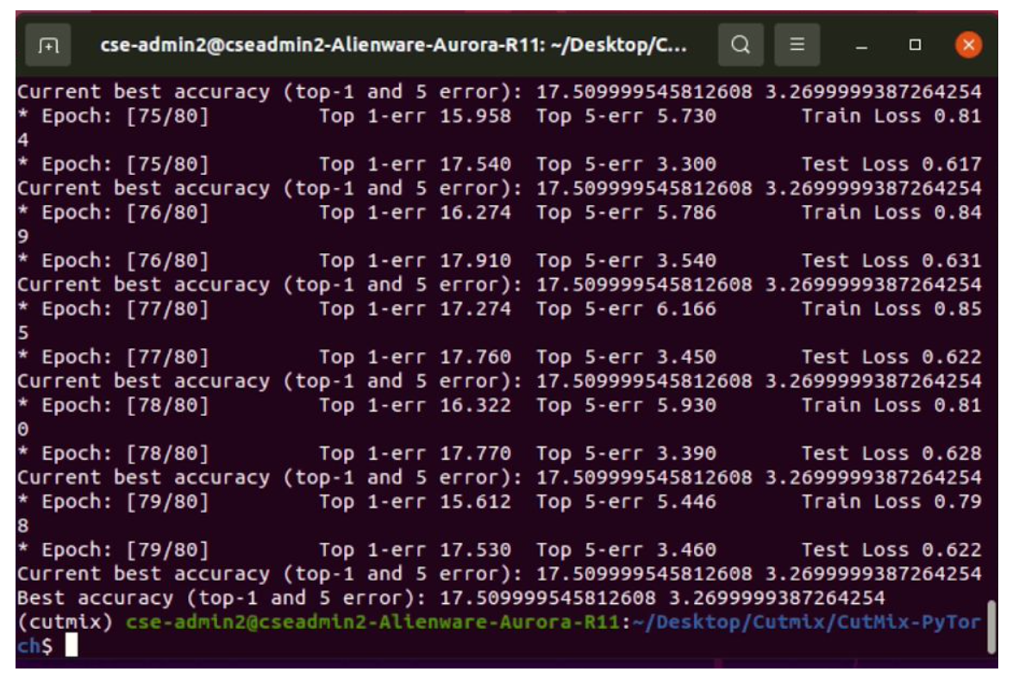Click the value 'Top 5-err 5.930'
Screen dimensions: 1019x684
(x=626, y=406)
